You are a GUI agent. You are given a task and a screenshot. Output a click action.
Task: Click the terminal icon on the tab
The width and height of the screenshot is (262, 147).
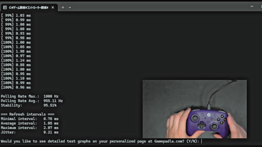point(5,7)
